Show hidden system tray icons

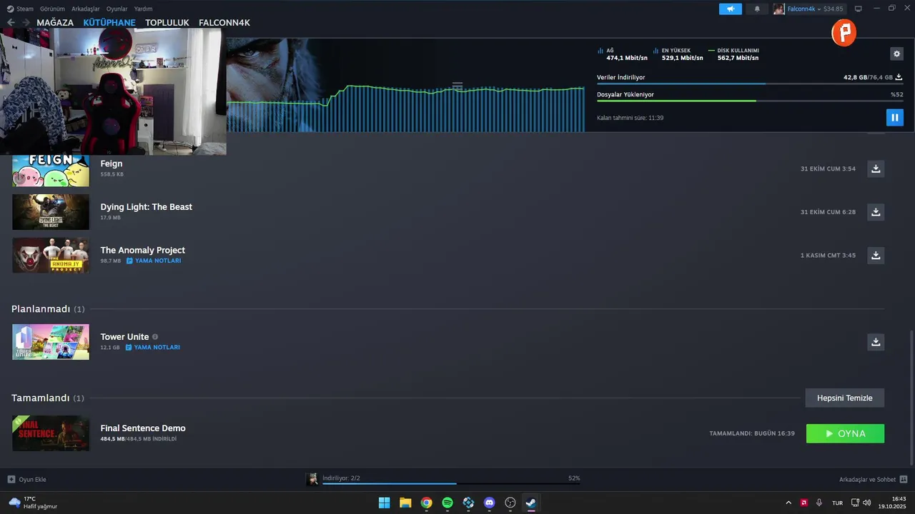[788, 503]
